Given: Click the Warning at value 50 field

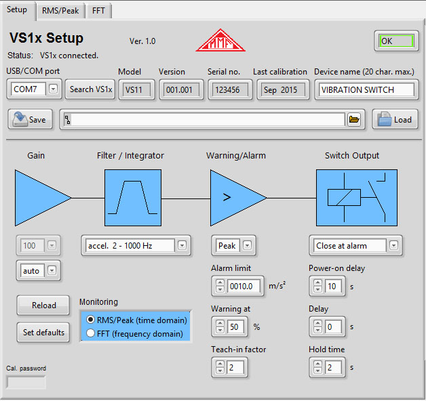Looking at the screenshot, I should point(235,326).
